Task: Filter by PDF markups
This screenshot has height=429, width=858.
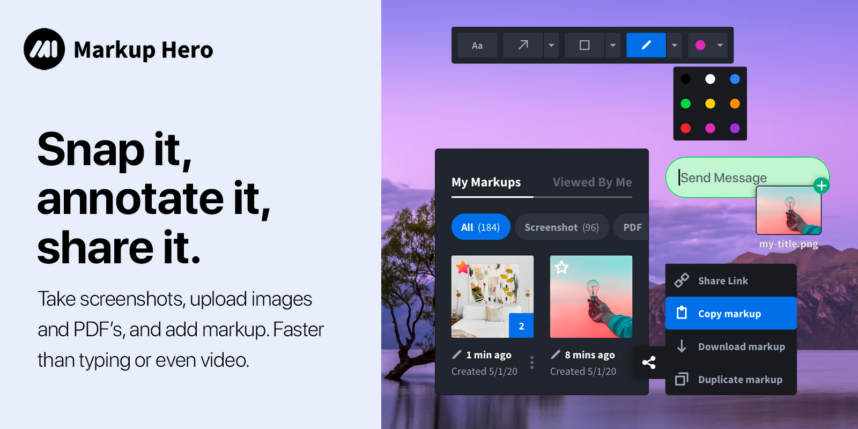Action: coord(632,227)
